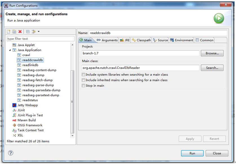Image resolution: width=236 pixels, height=164 pixels.
Task: Toggle the Stop in main checkbox
Action: pos(83,86)
